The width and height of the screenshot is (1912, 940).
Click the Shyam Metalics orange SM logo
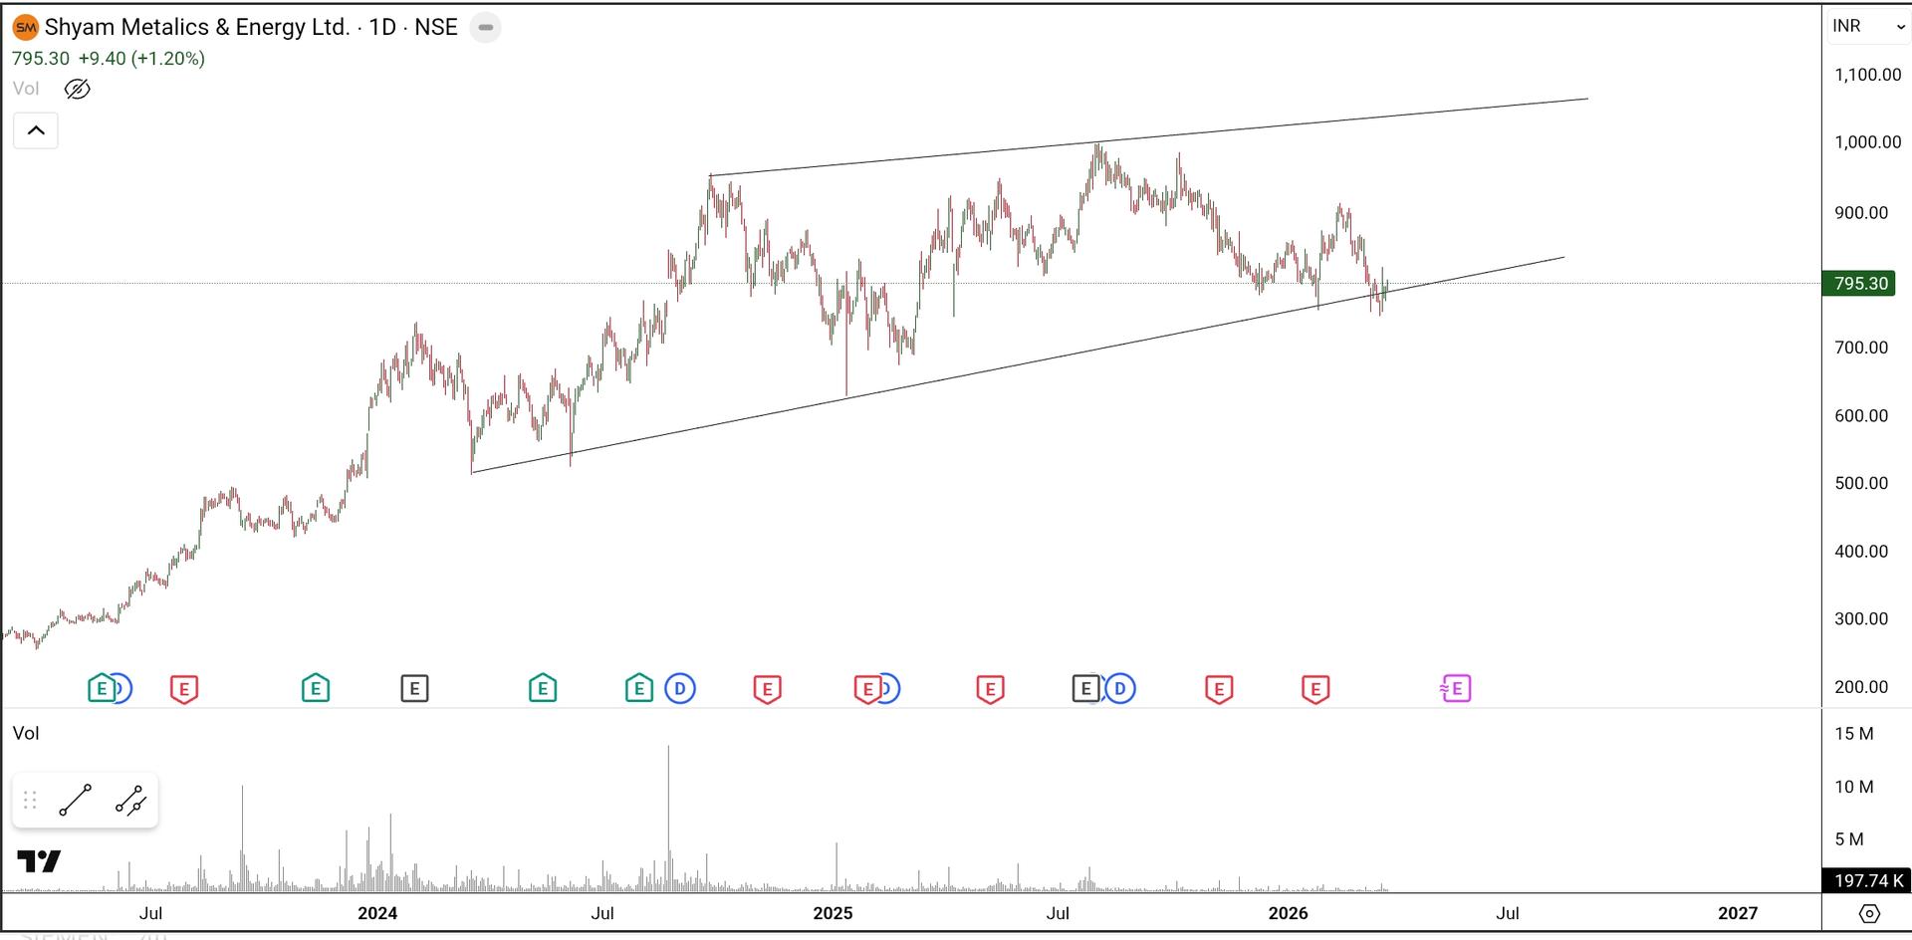click(x=26, y=27)
